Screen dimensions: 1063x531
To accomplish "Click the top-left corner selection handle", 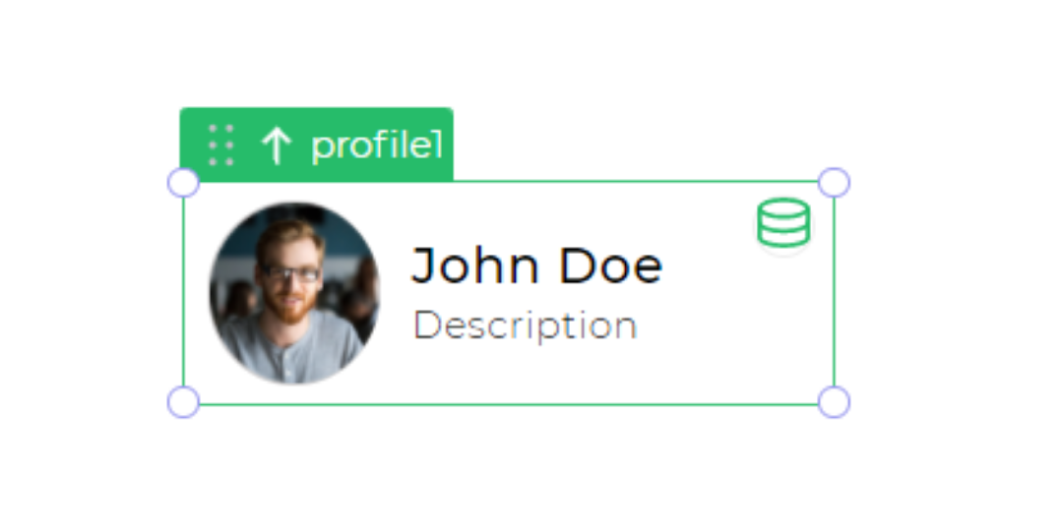I will click(x=183, y=183).
